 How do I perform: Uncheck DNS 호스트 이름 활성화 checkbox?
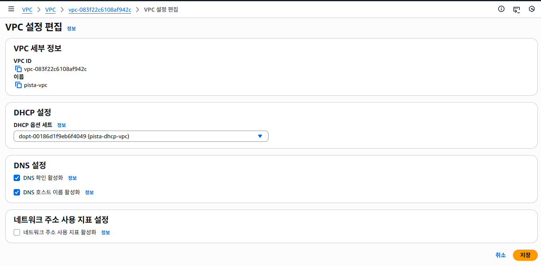pos(17,192)
